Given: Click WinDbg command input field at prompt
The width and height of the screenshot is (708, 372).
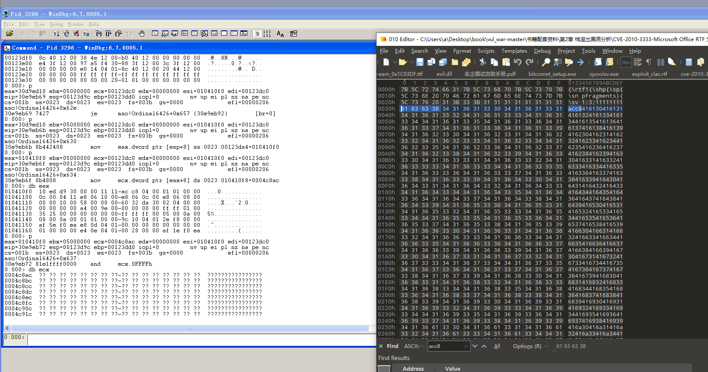Looking at the screenshot, I should coord(202,339).
